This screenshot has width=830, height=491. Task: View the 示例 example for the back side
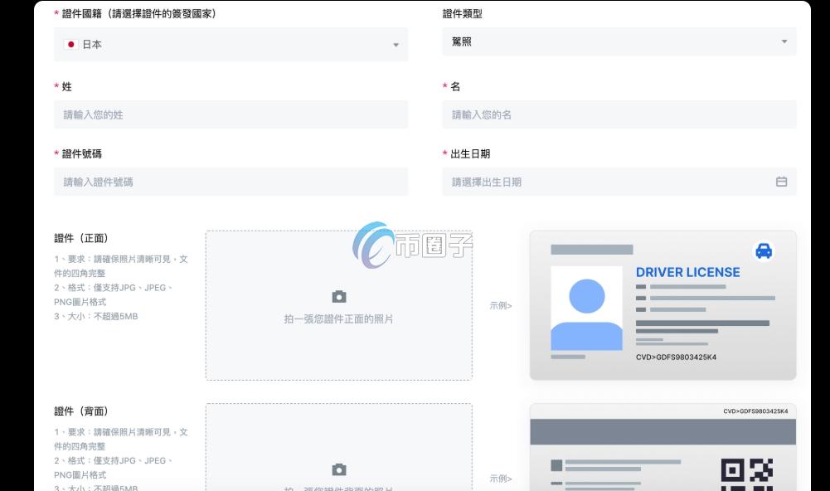500,478
